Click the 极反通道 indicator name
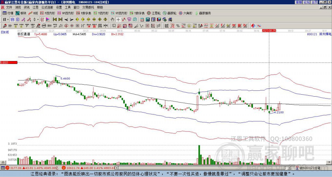This screenshot has height=177, width=332. [23, 34]
